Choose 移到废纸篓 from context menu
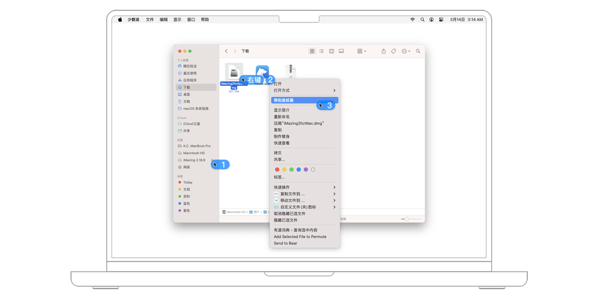The image size is (598, 299). click(x=305, y=100)
